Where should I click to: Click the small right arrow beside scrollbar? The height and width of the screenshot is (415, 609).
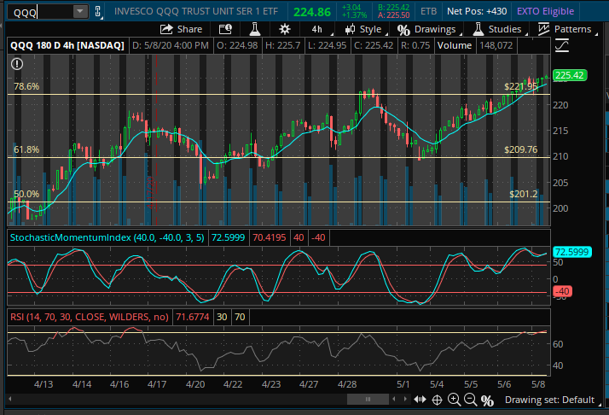click(405, 399)
